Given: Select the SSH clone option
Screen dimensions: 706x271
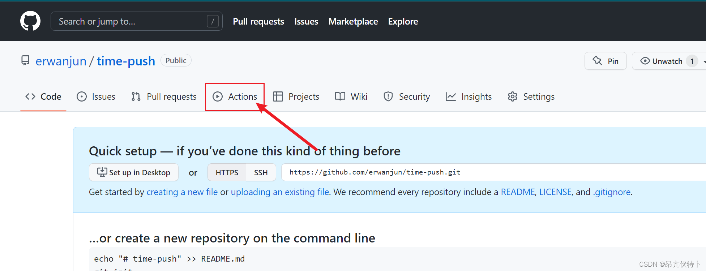Looking at the screenshot, I should click(261, 172).
